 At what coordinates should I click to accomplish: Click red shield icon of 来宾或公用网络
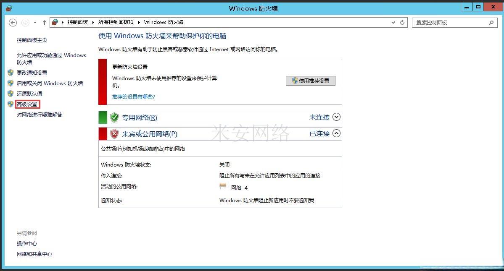[x=114, y=134]
